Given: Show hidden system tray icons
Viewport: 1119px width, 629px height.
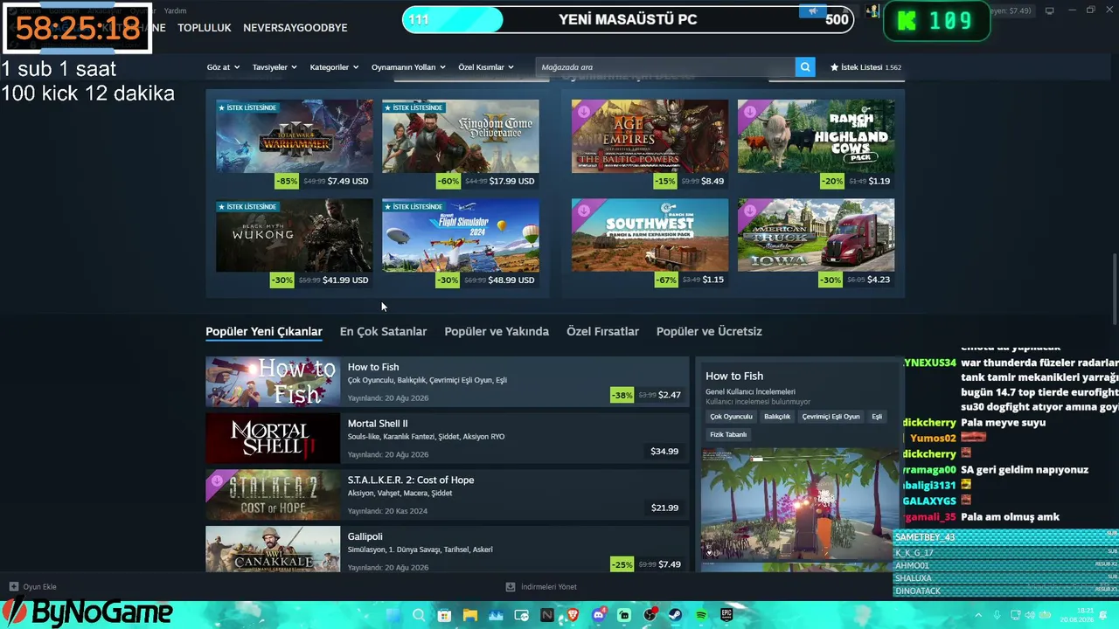Looking at the screenshot, I should pos(978,615).
